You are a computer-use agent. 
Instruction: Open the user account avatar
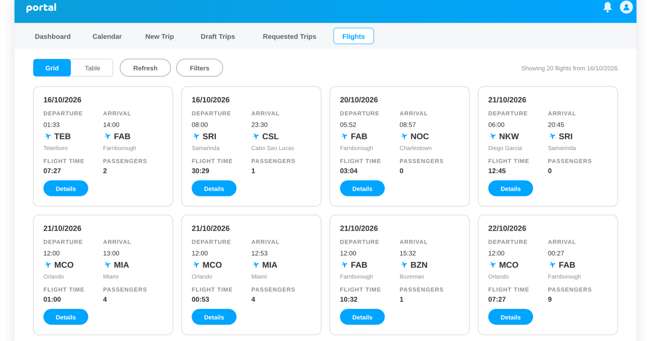coord(627,7)
